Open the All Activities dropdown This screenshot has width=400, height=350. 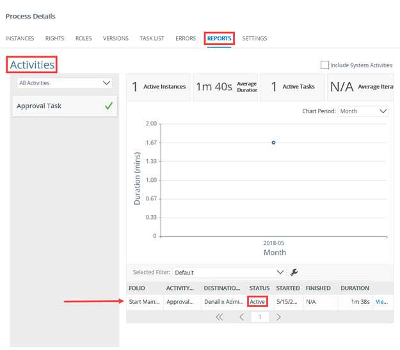[x=65, y=83]
